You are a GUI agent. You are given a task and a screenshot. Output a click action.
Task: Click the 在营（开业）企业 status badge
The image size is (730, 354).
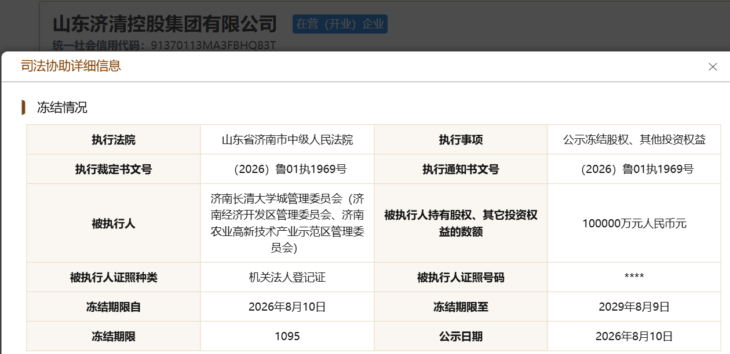[x=340, y=24]
